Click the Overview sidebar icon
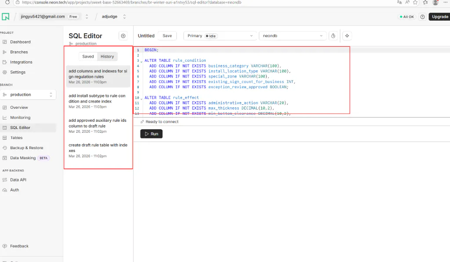Image resolution: width=450 pixels, height=262 pixels. click(x=4, y=107)
